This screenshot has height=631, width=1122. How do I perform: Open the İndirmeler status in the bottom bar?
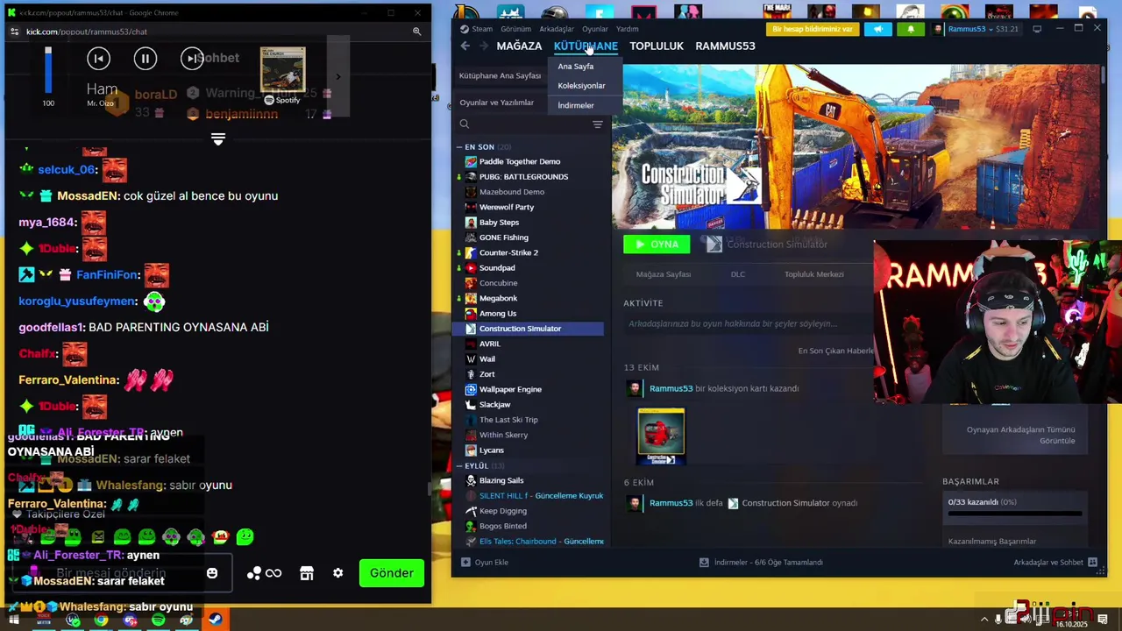(x=761, y=563)
